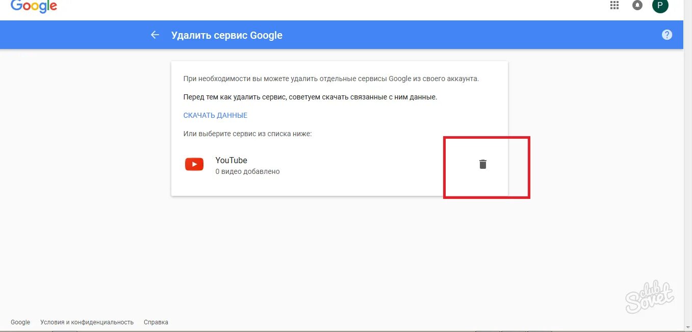Open Условия и конфиденциальность link

coord(87,322)
